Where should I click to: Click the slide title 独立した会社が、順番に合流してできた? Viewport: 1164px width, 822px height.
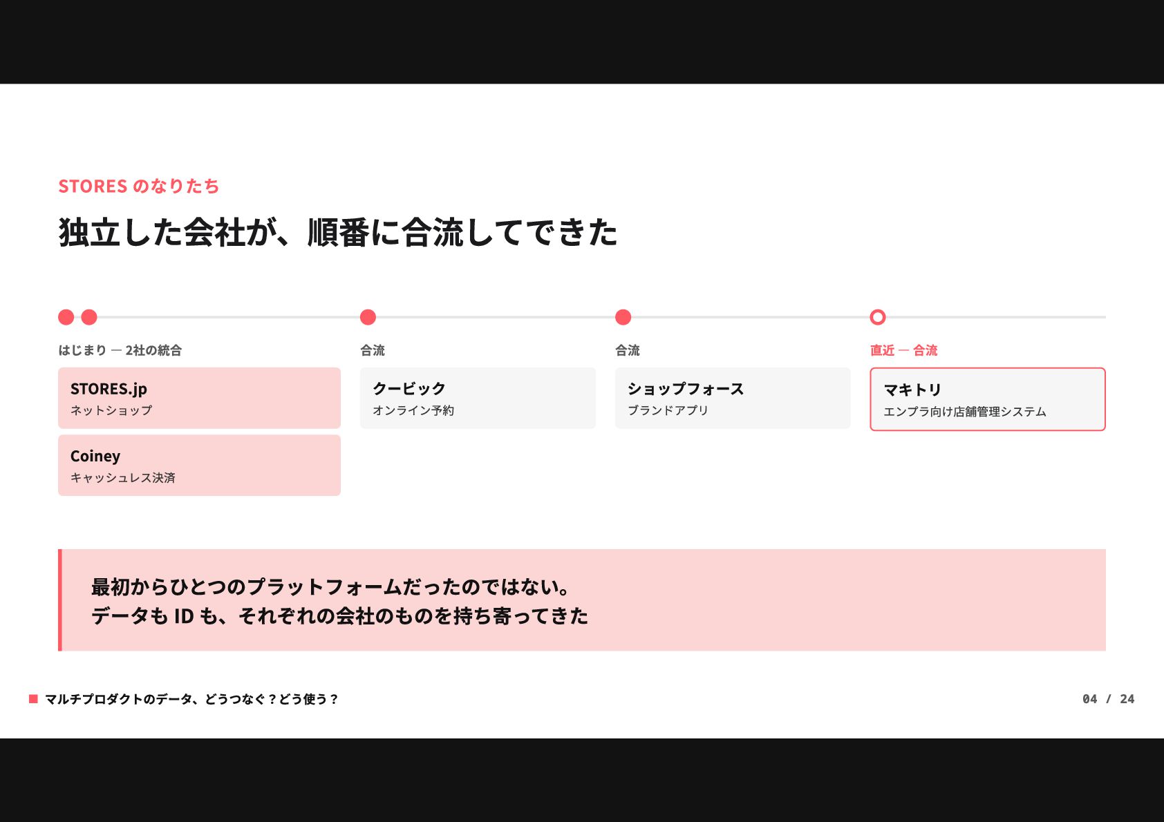[338, 232]
